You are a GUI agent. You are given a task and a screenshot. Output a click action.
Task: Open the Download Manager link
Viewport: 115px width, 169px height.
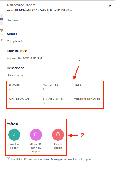(50, 159)
